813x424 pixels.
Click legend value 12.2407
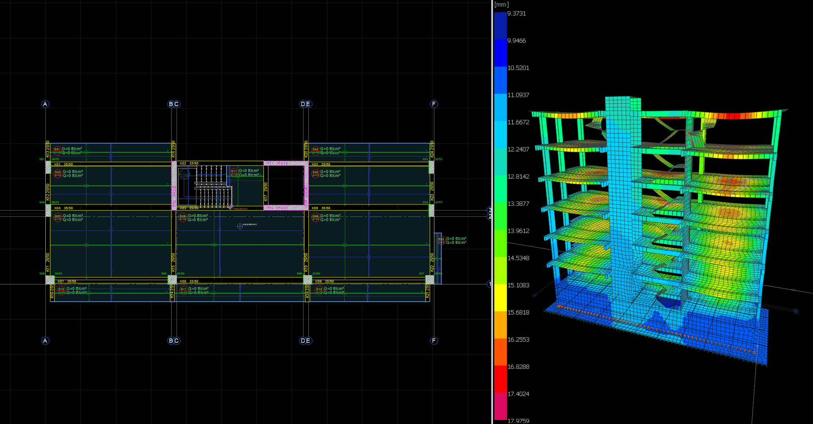coord(518,150)
